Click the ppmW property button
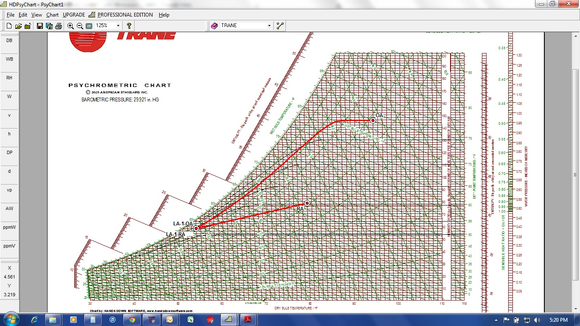The height and width of the screenshot is (326, 580). point(9,227)
